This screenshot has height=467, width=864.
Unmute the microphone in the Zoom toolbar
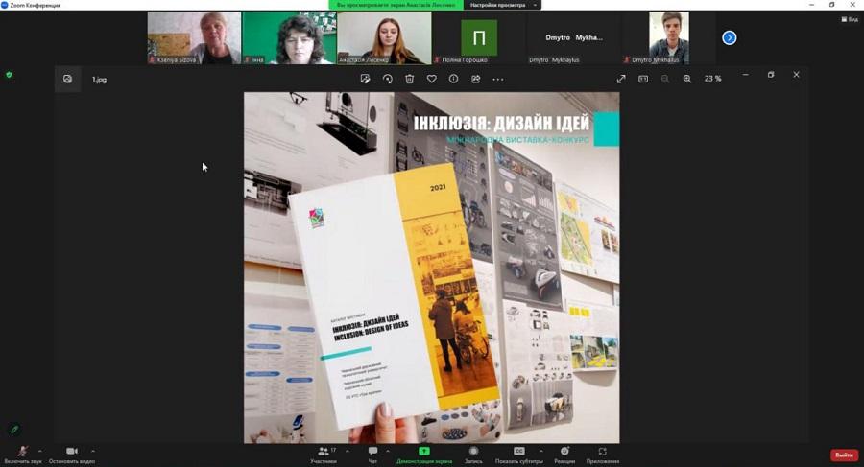coord(23,455)
